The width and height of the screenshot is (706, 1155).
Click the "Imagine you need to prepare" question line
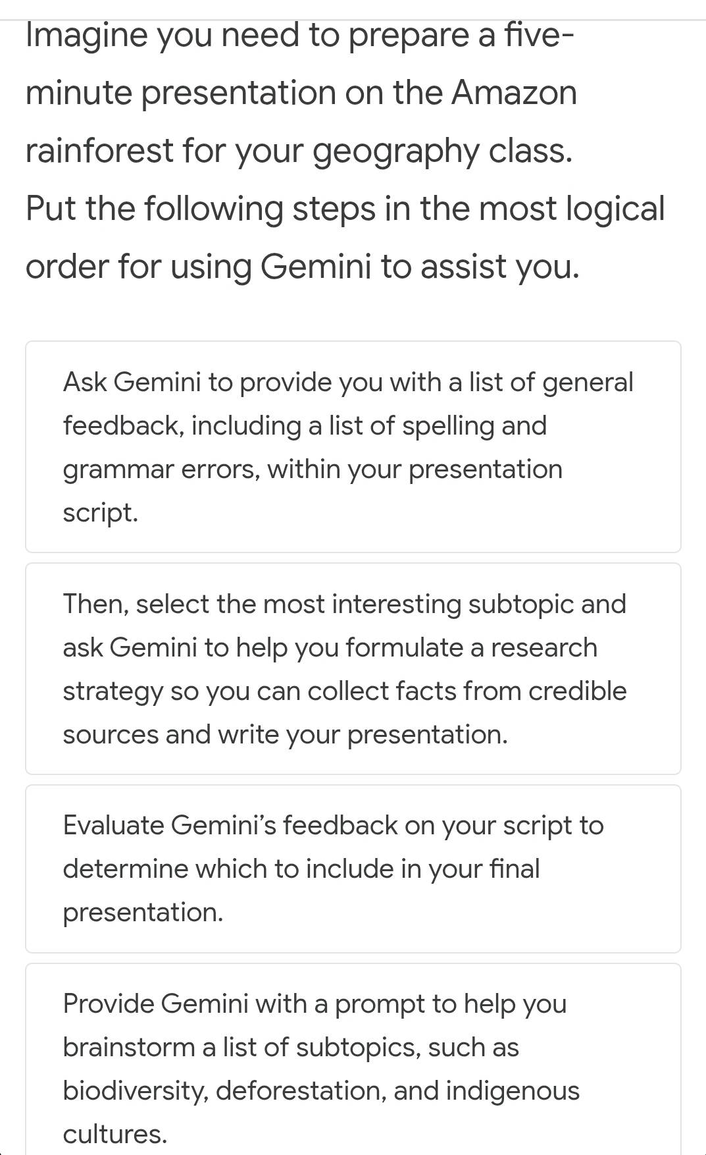point(299,35)
